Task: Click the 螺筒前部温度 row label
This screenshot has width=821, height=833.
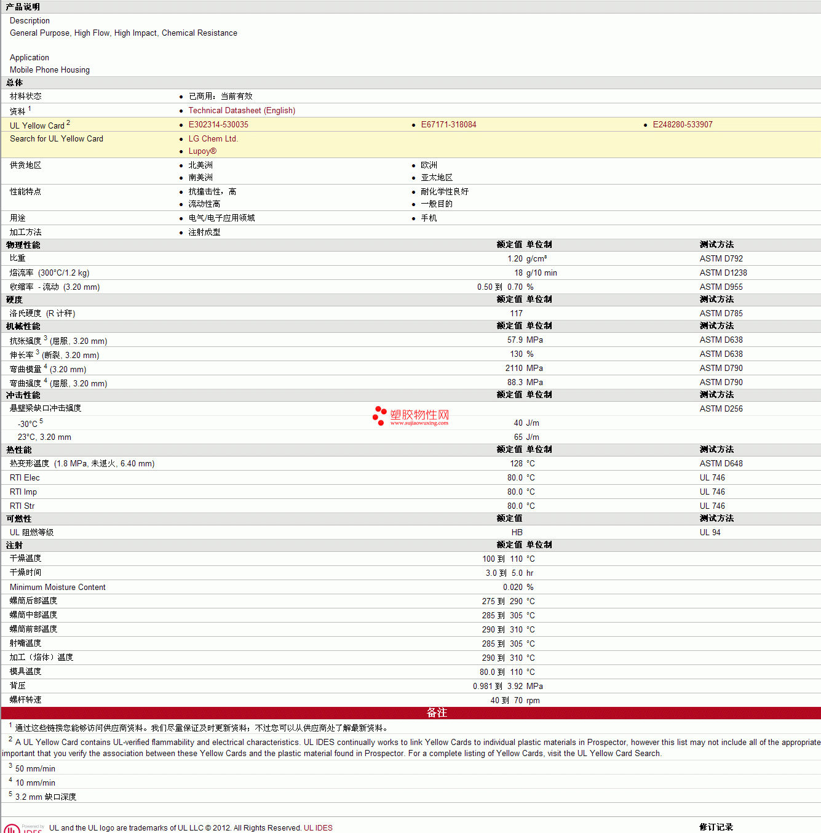Action: point(33,629)
